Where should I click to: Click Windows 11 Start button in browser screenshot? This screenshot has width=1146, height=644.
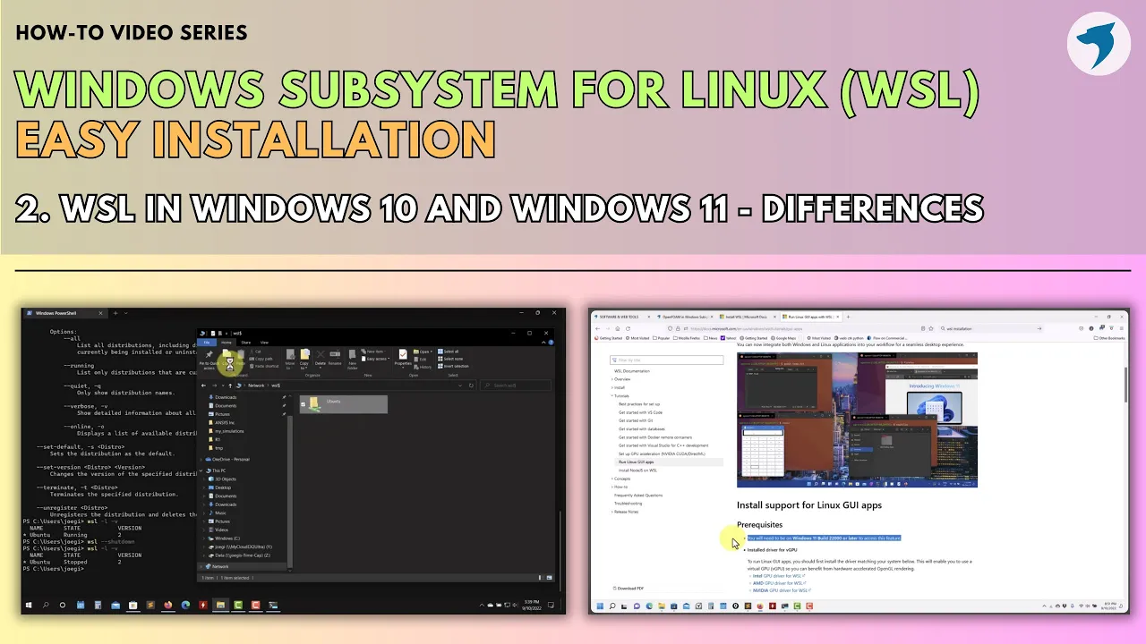(600, 606)
